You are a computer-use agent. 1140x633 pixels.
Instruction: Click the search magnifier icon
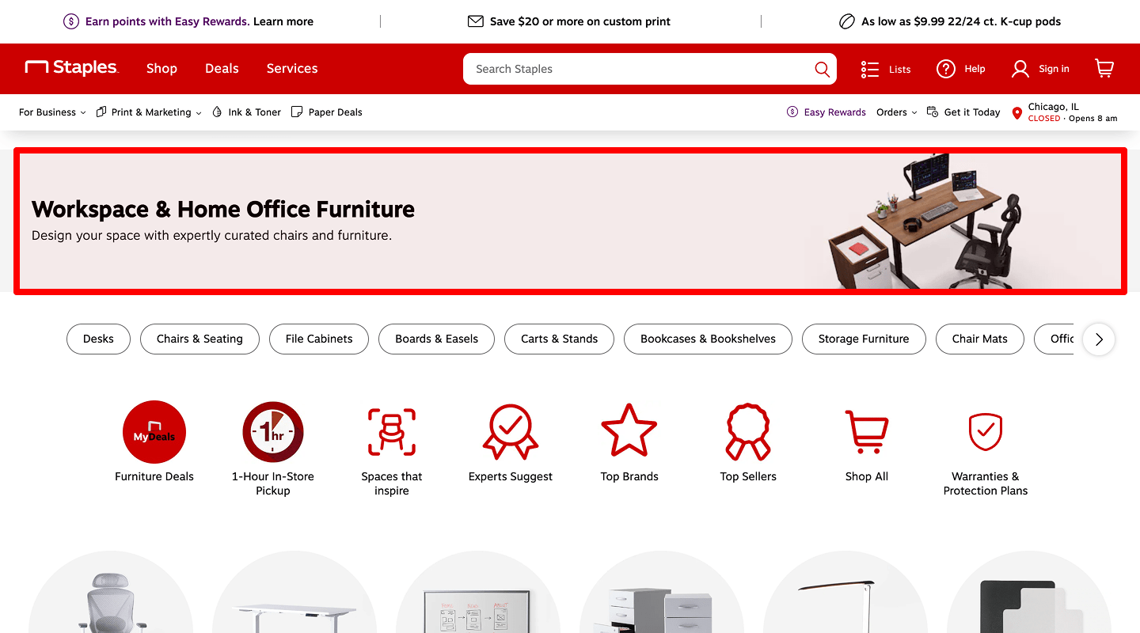822,69
